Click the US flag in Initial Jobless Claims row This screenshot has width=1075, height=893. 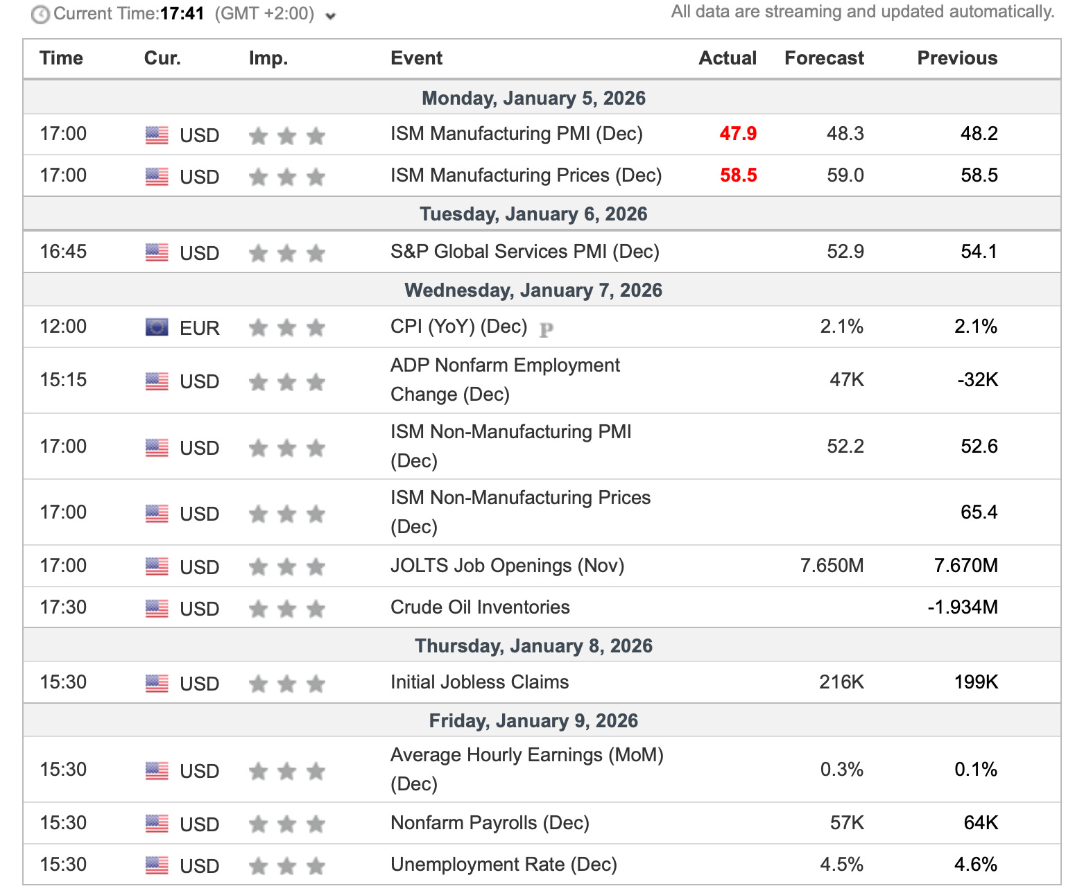click(157, 684)
